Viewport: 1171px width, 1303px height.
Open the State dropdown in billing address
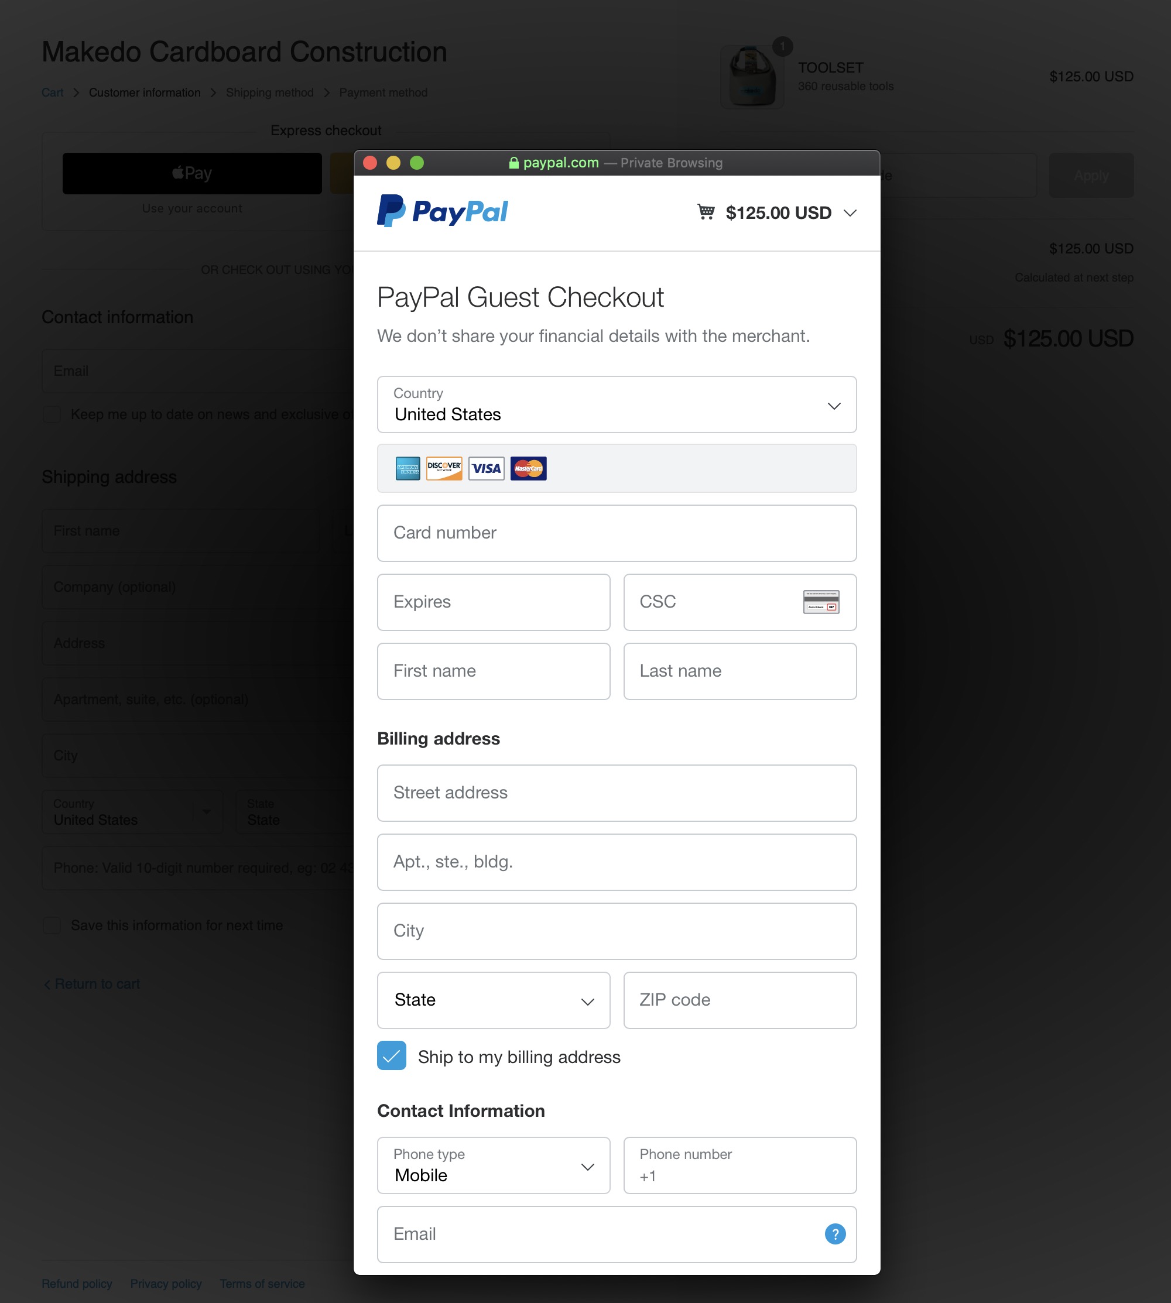tap(494, 1000)
